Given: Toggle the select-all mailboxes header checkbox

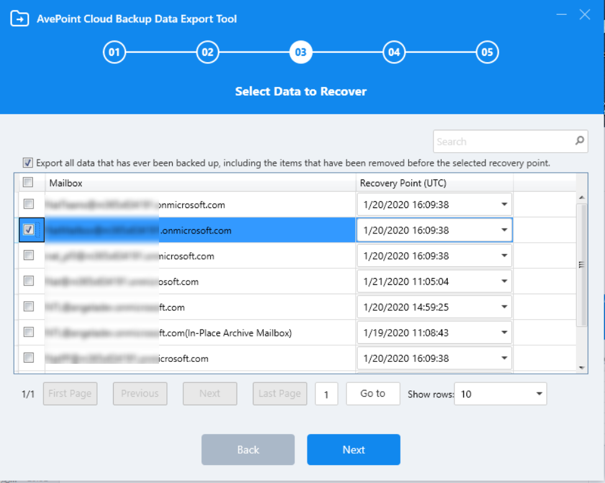Looking at the screenshot, I should [27, 182].
